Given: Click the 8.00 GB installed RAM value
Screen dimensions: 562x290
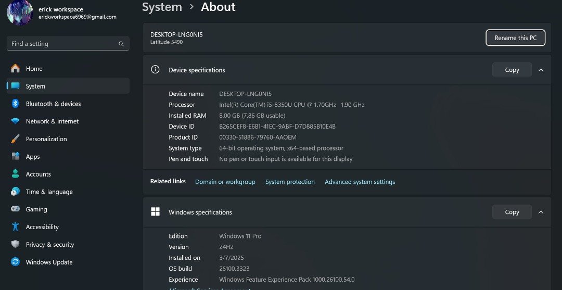Looking at the screenshot, I should click(252, 116).
